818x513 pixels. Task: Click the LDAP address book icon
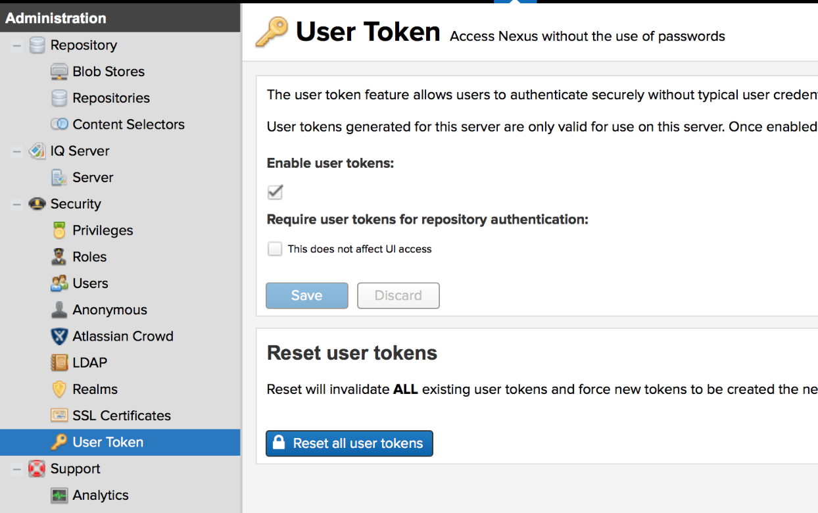[x=59, y=362]
